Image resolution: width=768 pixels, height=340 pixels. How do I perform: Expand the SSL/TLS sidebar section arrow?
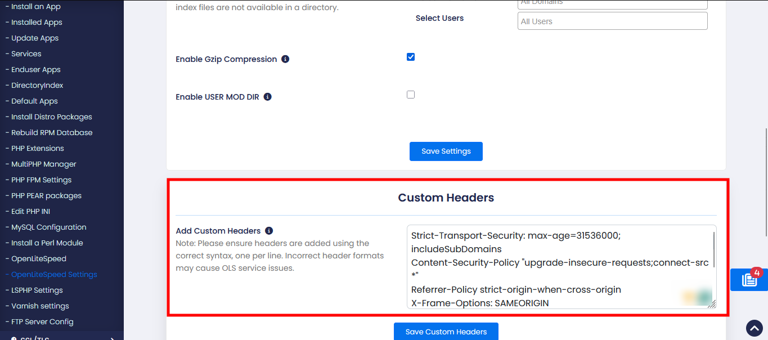(113, 338)
